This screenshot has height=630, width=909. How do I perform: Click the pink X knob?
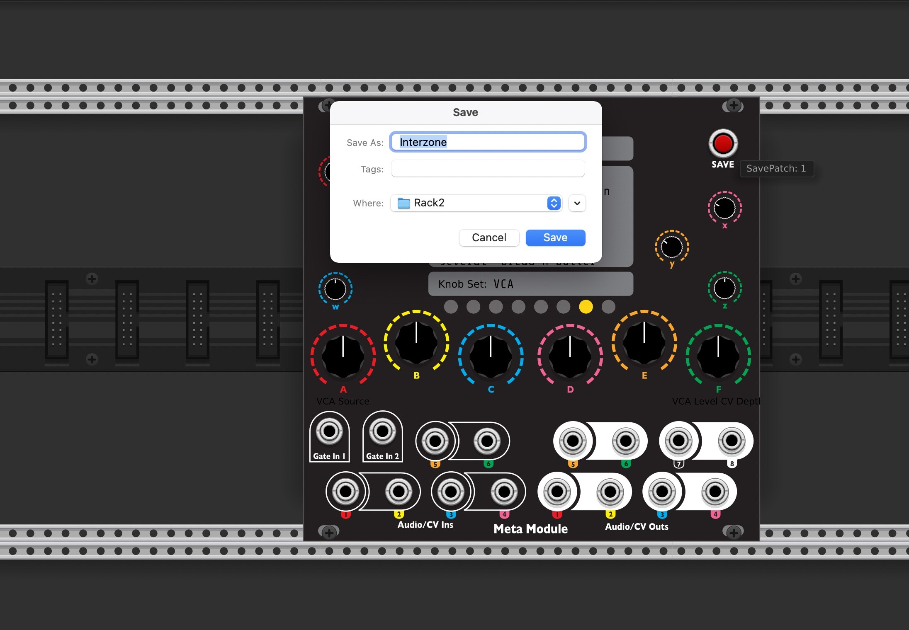click(724, 208)
